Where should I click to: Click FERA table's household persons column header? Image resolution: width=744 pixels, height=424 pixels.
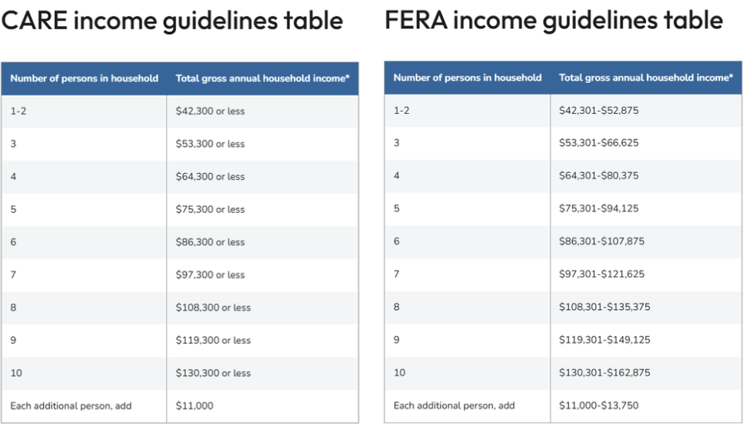pos(468,78)
